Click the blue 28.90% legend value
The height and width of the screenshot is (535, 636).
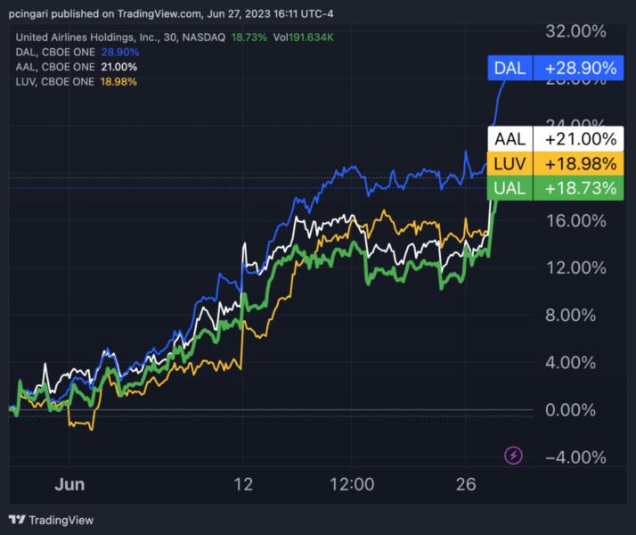click(x=120, y=52)
